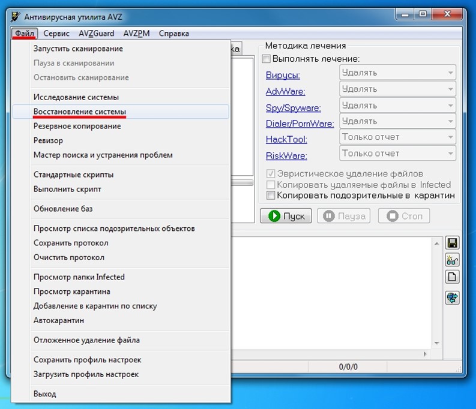
Task: Click the Вирусы link
Action: coord(283,75)
